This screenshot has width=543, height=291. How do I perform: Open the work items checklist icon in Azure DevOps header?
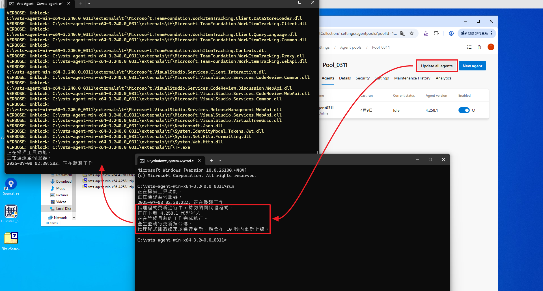point(469,47)
